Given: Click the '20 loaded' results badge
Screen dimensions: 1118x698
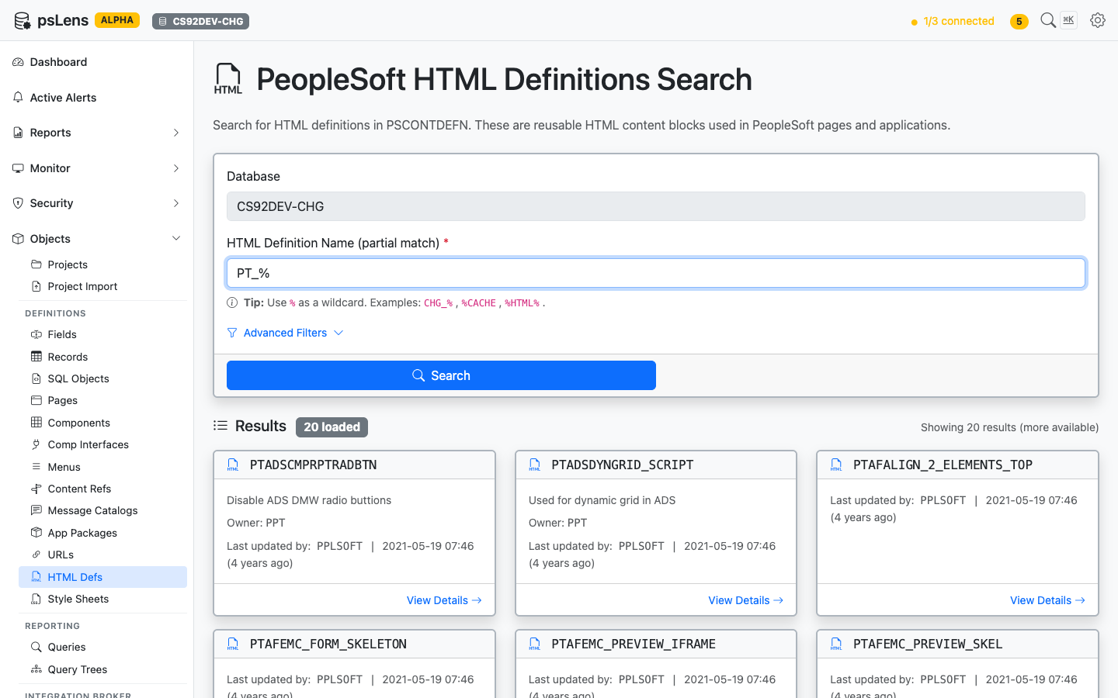Looking at the screenshot, I should click(332, 427).
